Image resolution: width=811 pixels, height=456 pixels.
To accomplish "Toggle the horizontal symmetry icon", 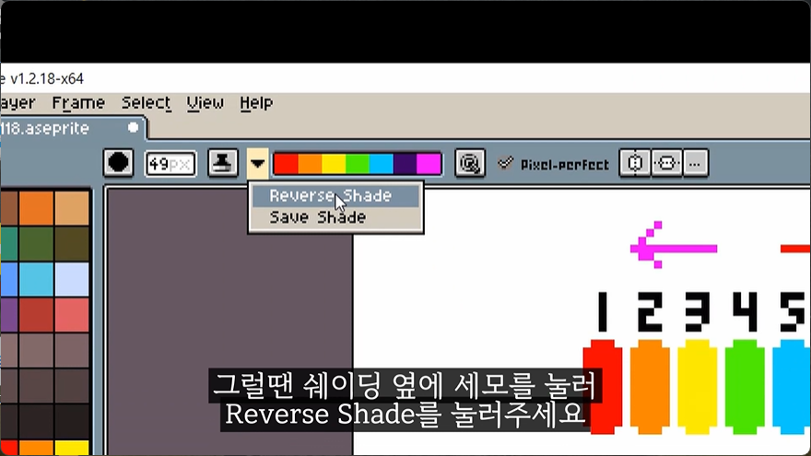I will click(635, 163).
